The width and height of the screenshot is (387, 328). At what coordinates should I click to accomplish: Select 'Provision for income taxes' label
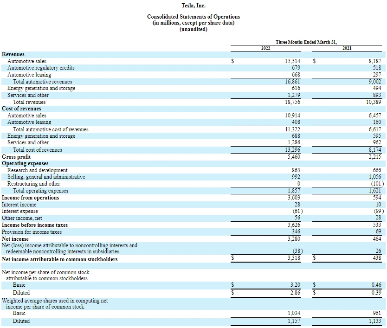click(32, 232)
